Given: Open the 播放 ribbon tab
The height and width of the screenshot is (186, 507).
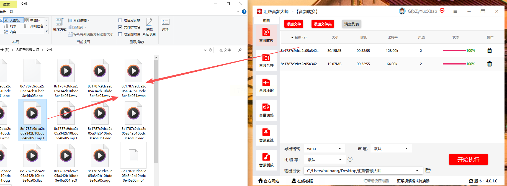Looking at the screenshot, I should coord(7,4).
